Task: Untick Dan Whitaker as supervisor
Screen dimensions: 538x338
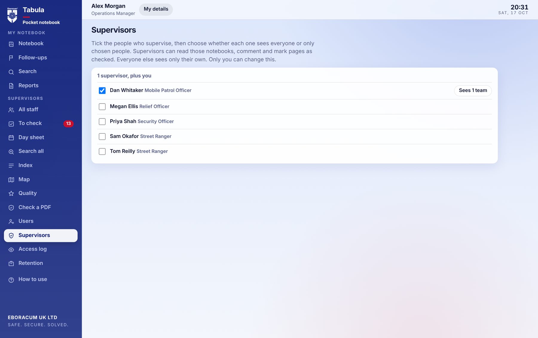Action: pyautogui.click(x=102, y=90)
